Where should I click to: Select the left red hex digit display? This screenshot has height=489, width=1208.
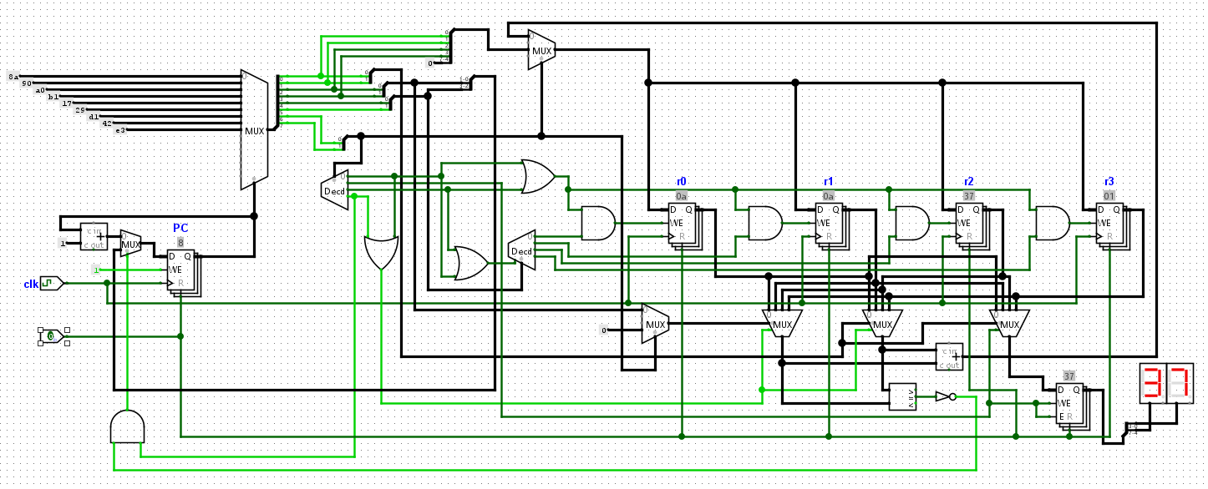pos(1153,384)
